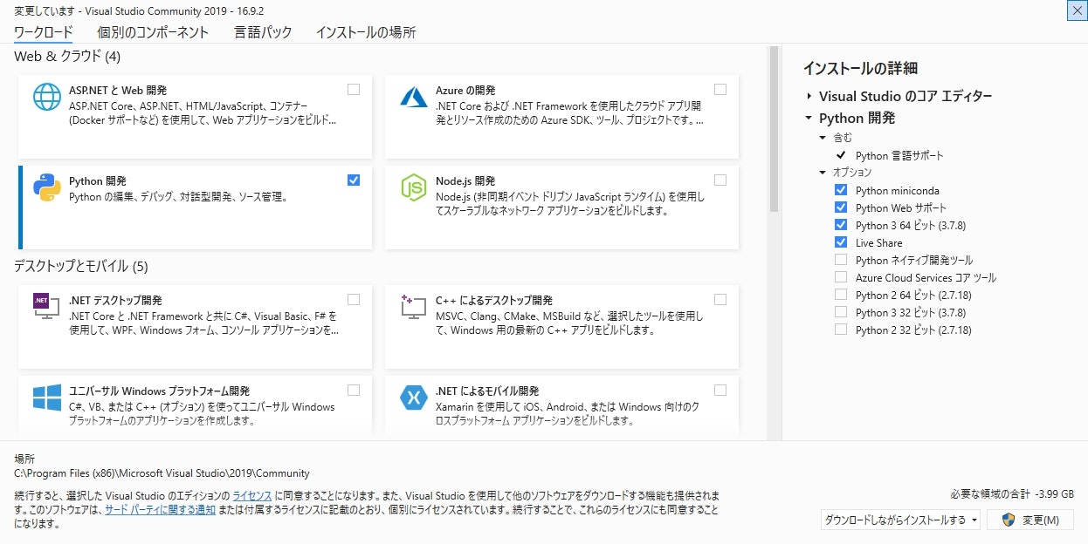Uncheck Python 3 64 ビット (3.7.8) option
The image size is (1088, 544).
click(841, 225)
